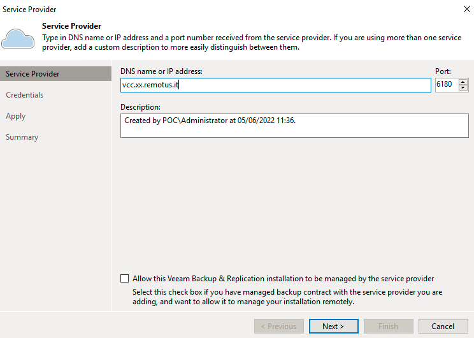Select the Service Provider wizard step
This screenshot has width=474, height=338.
[56, 74]
